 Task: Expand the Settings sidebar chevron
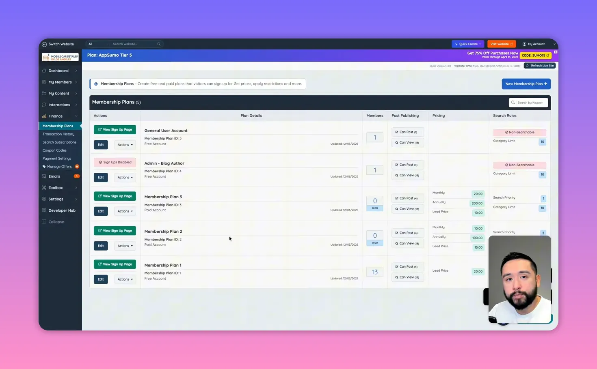[x=76, y=199]
